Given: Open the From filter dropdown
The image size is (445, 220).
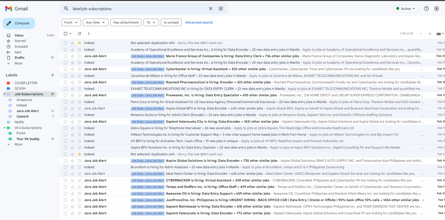Looking at the screenshot, I should 71,23.
